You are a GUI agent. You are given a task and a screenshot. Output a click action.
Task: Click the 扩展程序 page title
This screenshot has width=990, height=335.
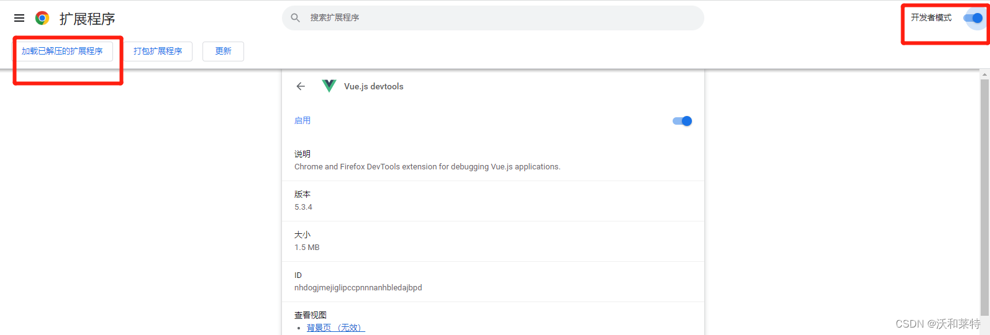point(88,19)
